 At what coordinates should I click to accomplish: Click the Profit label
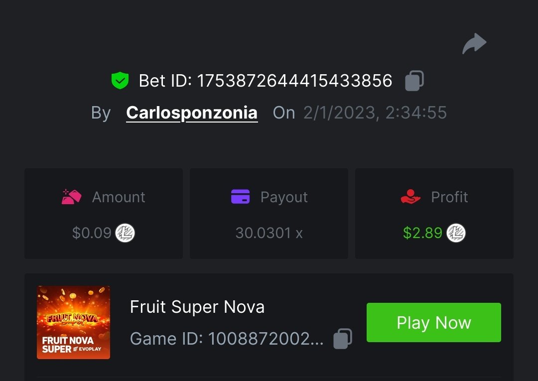pos(449,197)
